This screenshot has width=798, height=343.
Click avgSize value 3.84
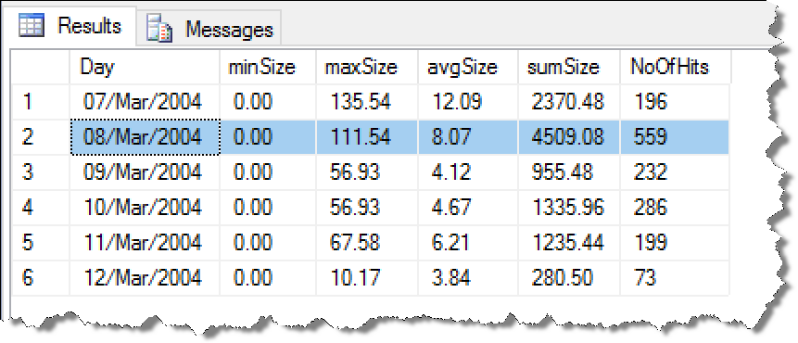pos(468,277)
